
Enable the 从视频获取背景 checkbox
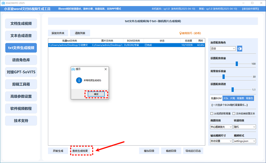click(x=212, y=113)
